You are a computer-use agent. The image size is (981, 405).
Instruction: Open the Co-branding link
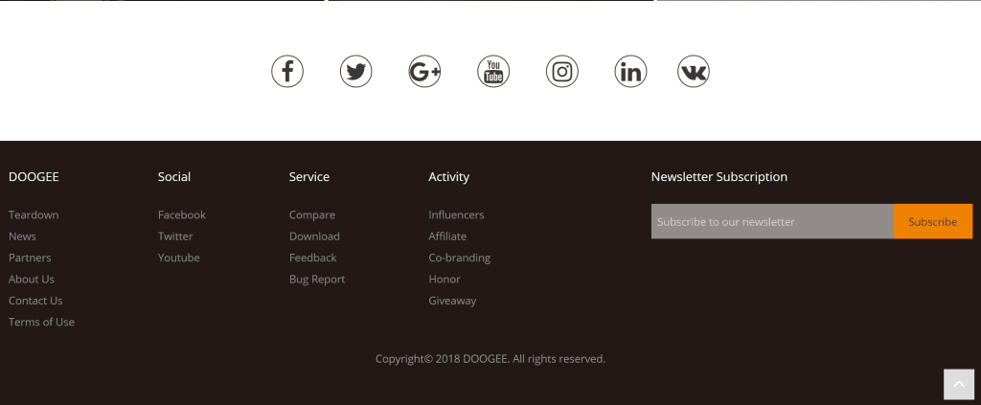459,258
